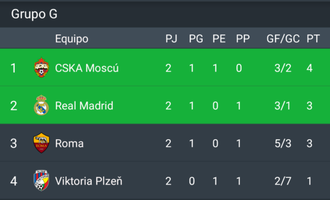Click the PJ column header

(x=171, y=39)
